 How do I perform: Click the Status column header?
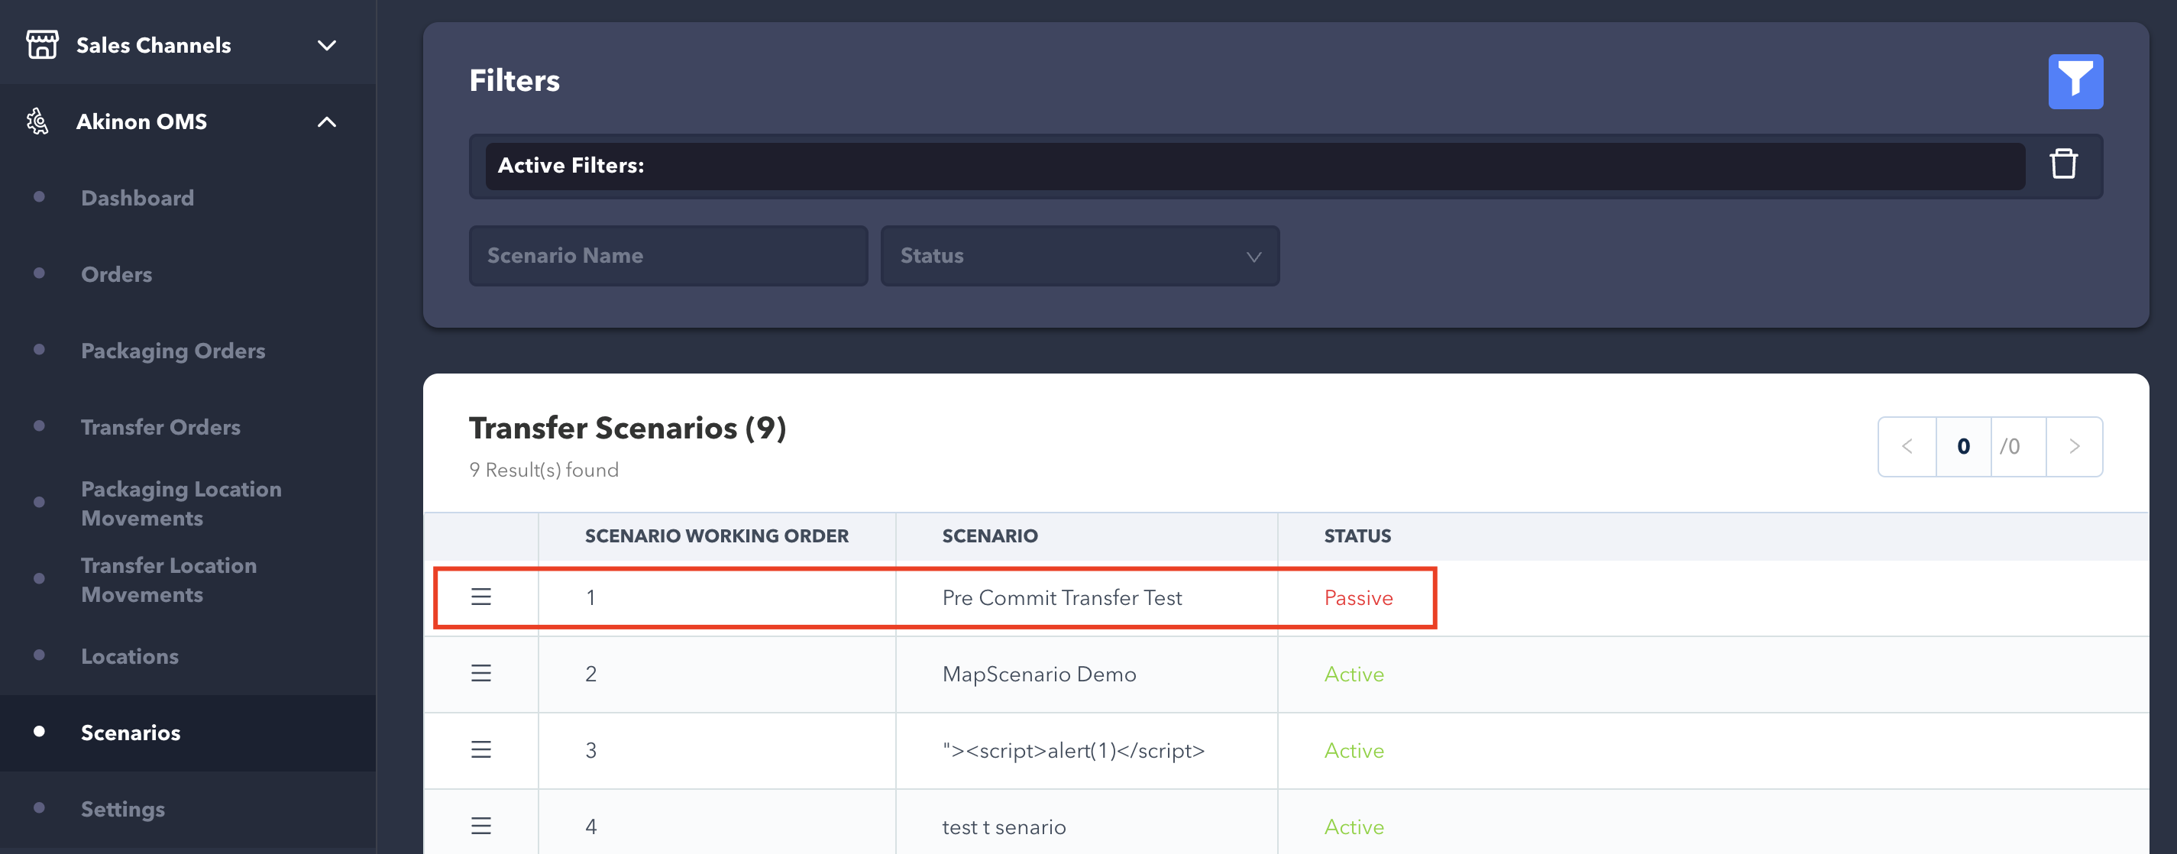pos(1357,536)
